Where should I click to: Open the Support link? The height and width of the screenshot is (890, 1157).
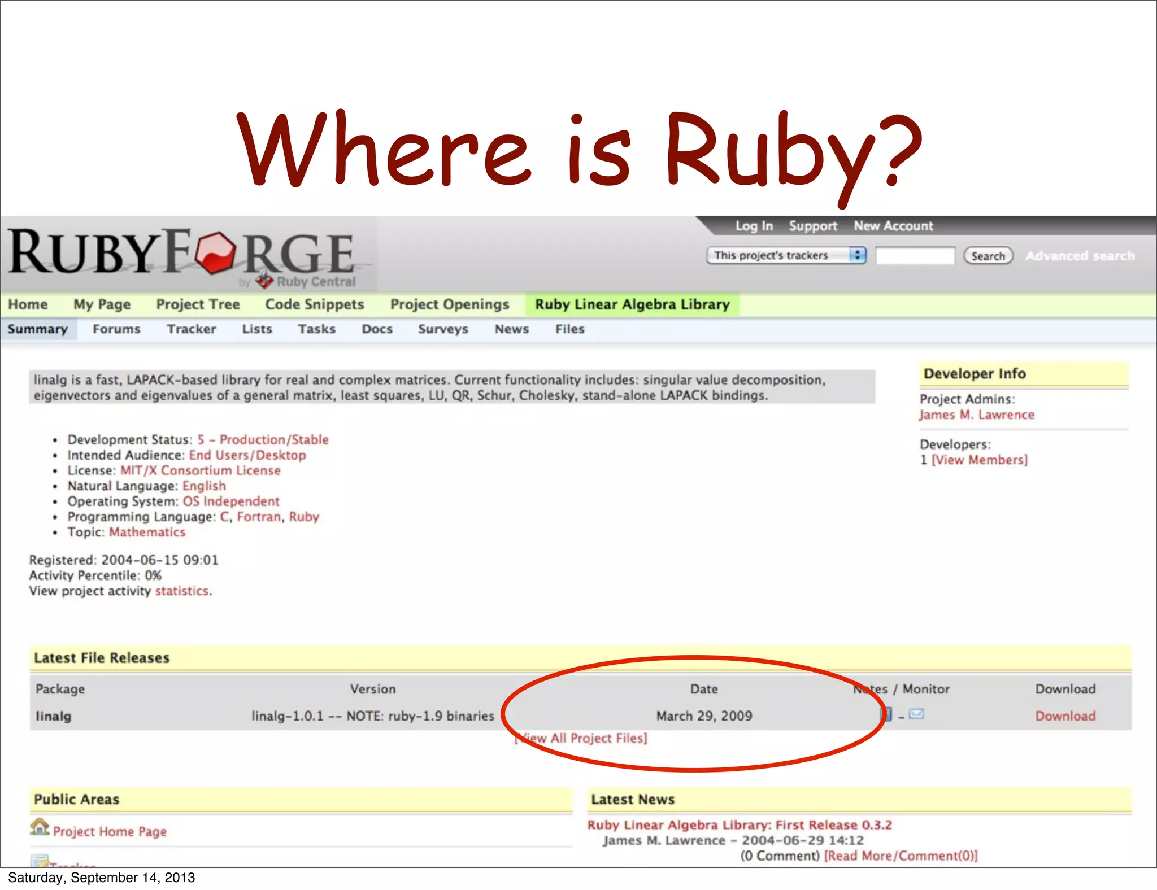[813, 226]
